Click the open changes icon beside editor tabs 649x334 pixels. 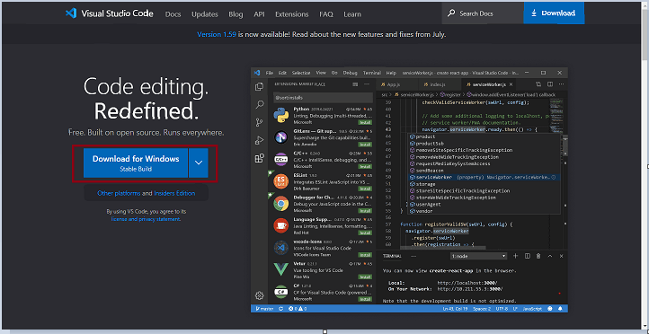point(538,84)
